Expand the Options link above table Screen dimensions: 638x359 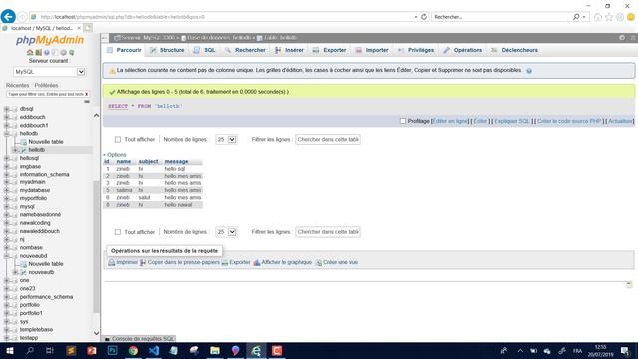[x=115, y=155]
